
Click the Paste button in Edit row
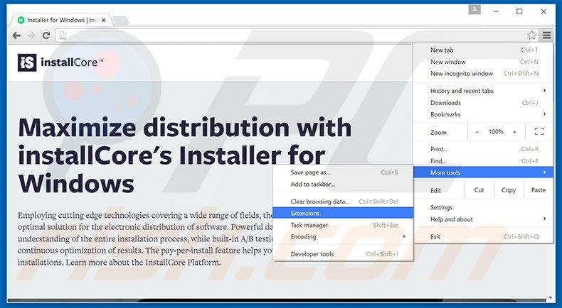(x=539, y=190)
